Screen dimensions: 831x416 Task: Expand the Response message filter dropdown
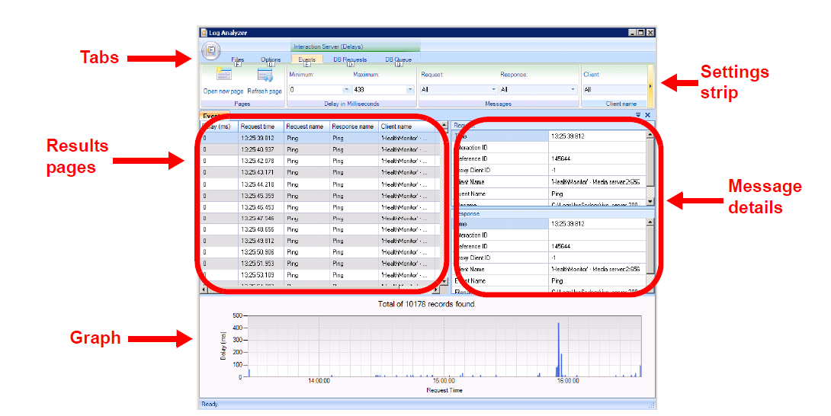573,90
